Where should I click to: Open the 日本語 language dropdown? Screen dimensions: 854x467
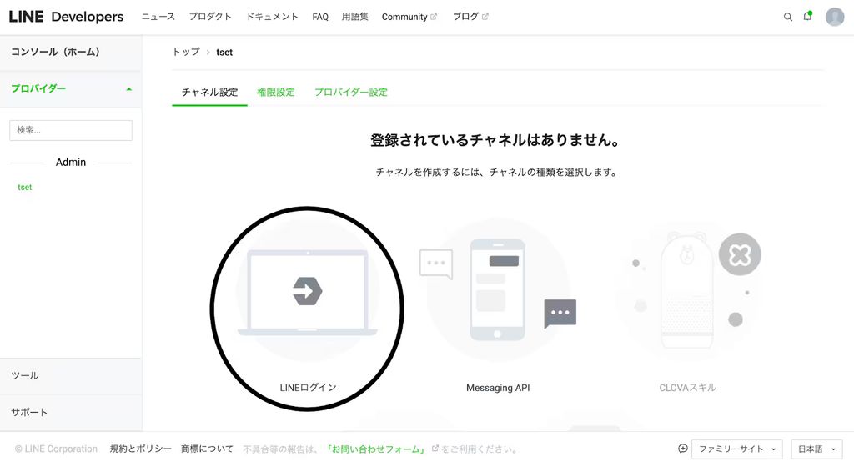pos(816,449)
